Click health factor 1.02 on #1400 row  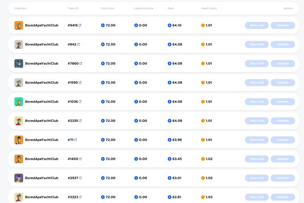click(x=209, y=159)
